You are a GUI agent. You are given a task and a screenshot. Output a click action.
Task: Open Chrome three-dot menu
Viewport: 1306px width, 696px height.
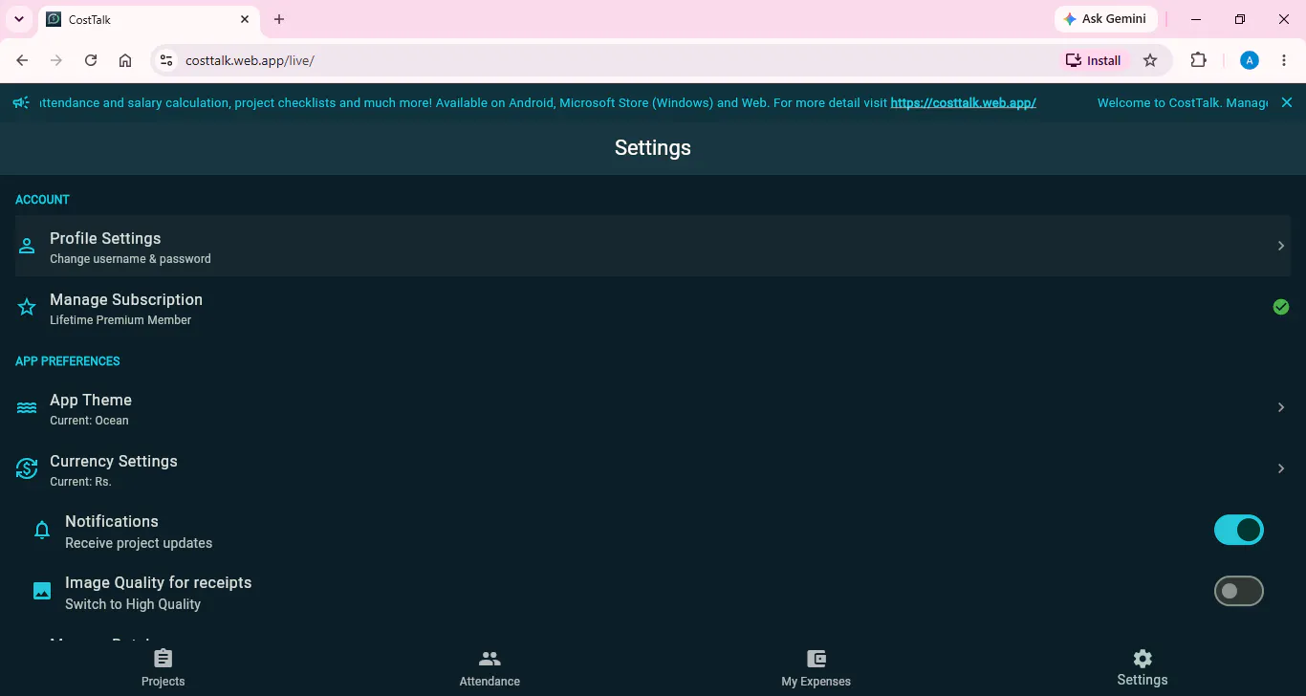[x=1284, y=60]
